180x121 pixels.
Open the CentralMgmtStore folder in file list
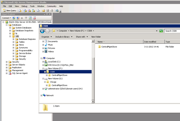pyautogui.click(x=109, y=46)
